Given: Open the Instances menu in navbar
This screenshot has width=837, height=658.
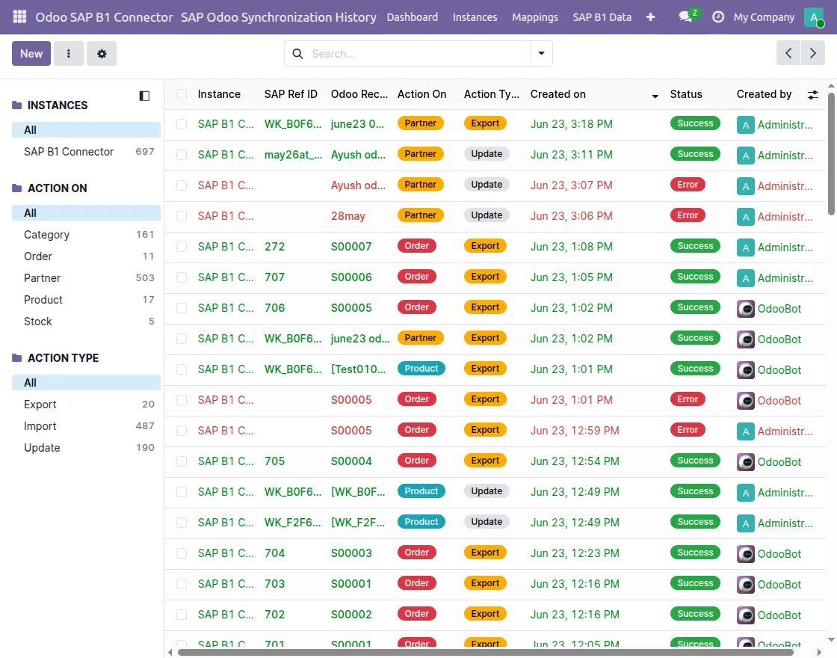Looking at the screenshot, I should [475, 17].
